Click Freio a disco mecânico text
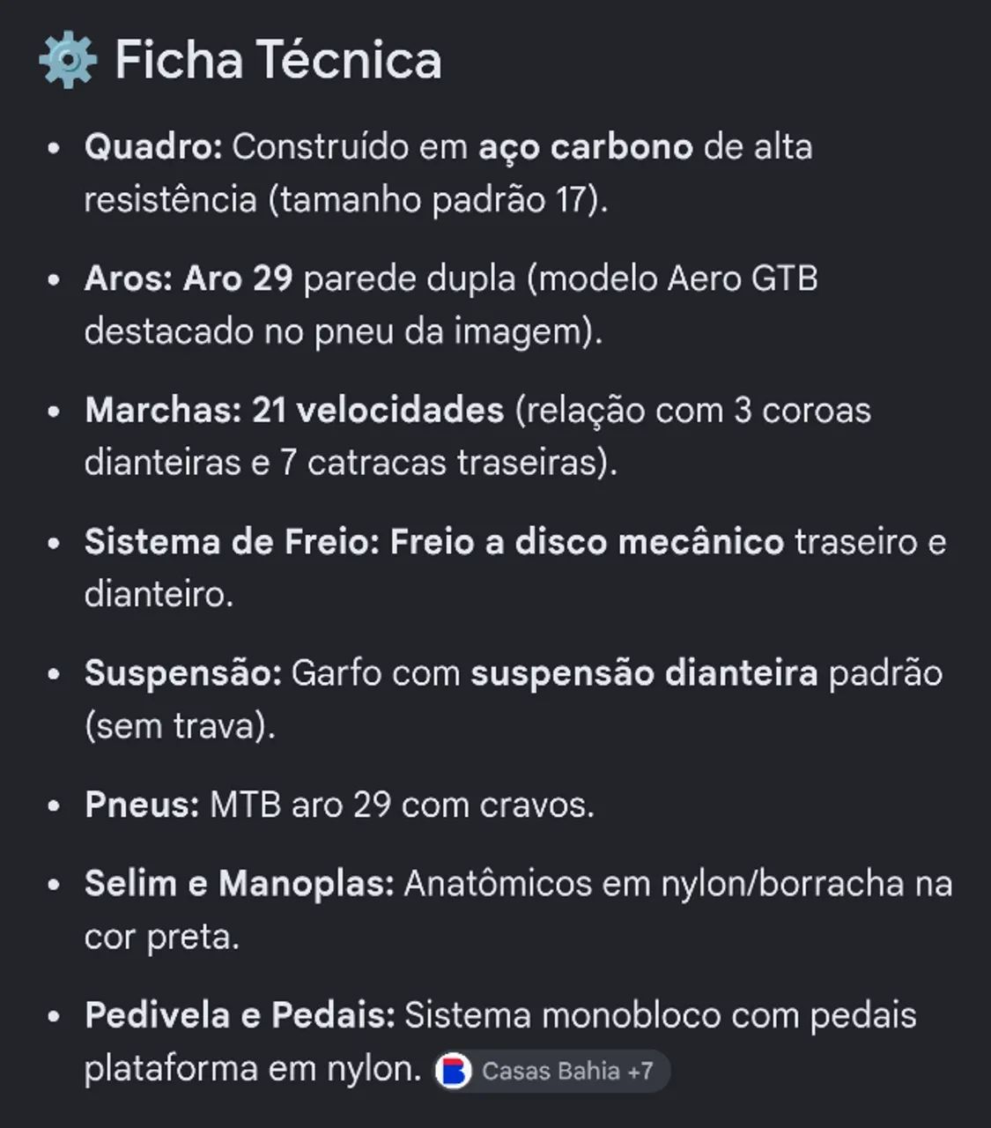This screenshot has width=991, height=1128. pyautogui.click(x=587, y=542)
